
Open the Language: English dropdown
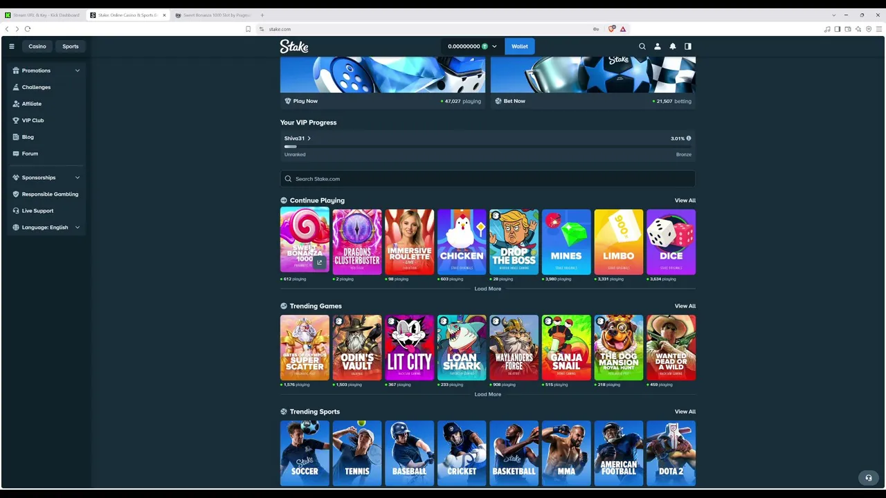tap(46, 228)
